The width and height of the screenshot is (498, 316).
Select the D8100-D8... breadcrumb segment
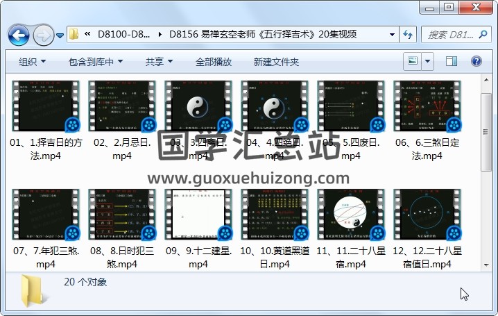124,34
